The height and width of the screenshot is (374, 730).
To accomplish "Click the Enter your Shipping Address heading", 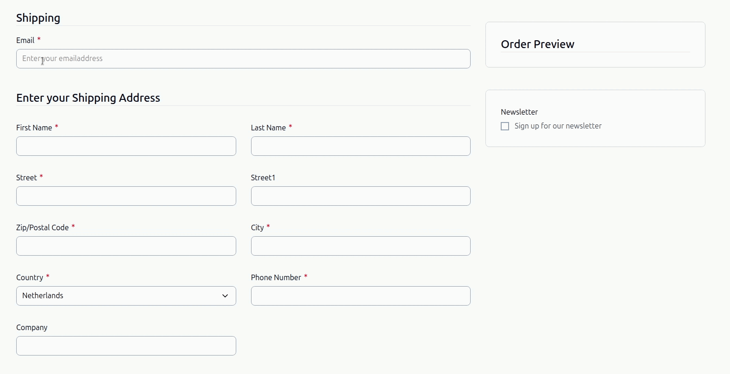I will (x=88, y=98).
